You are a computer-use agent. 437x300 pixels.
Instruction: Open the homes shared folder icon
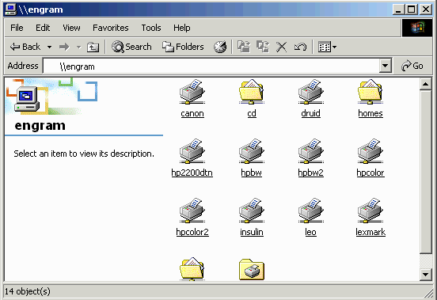coord(370,92)
